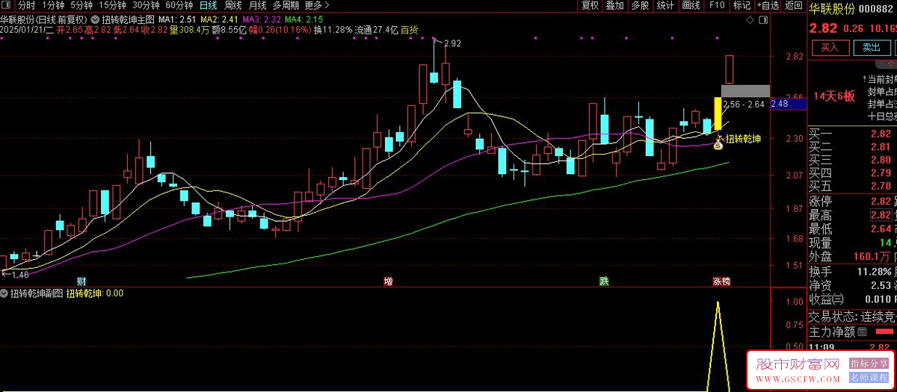Screen dimensions: 897x392
Task: Click the 百货 sector label
Action: point(409,30)
